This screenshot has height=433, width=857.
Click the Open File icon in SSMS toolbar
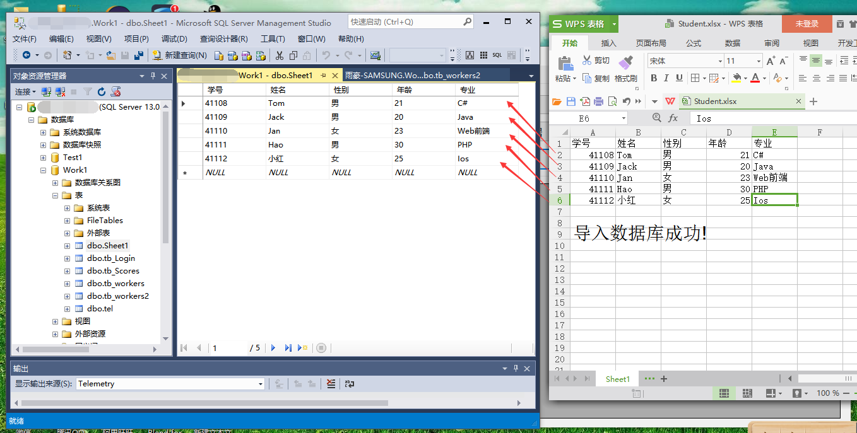[111, 55]
